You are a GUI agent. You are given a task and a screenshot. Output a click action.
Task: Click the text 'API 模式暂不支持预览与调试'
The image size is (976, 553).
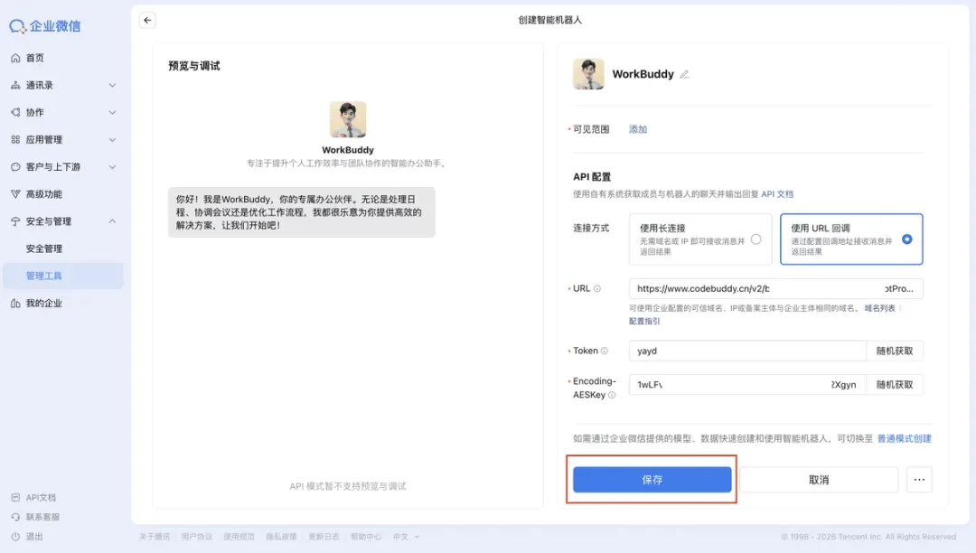click(x=348, y=486)
